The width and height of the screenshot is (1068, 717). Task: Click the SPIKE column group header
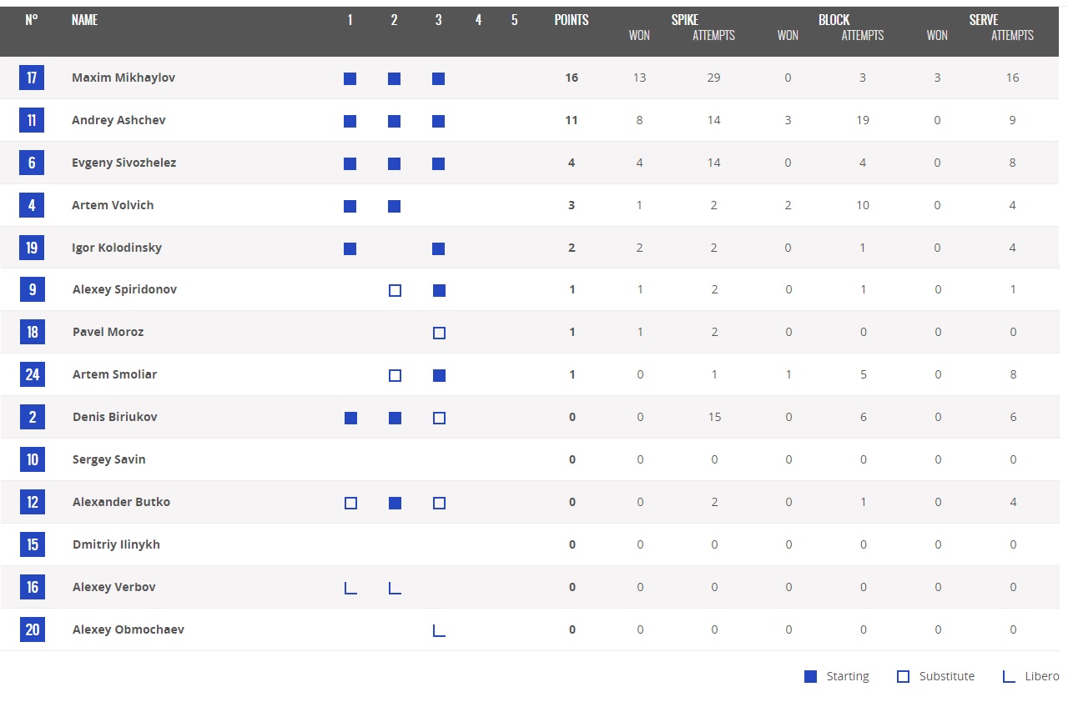tap(685, 19)
